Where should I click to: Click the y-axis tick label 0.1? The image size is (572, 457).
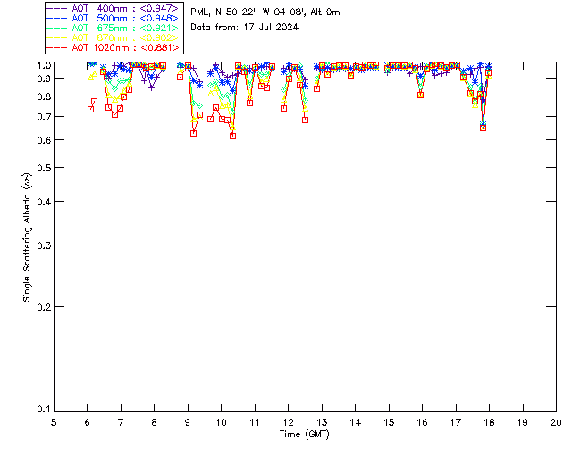click(x=41, y=411)
